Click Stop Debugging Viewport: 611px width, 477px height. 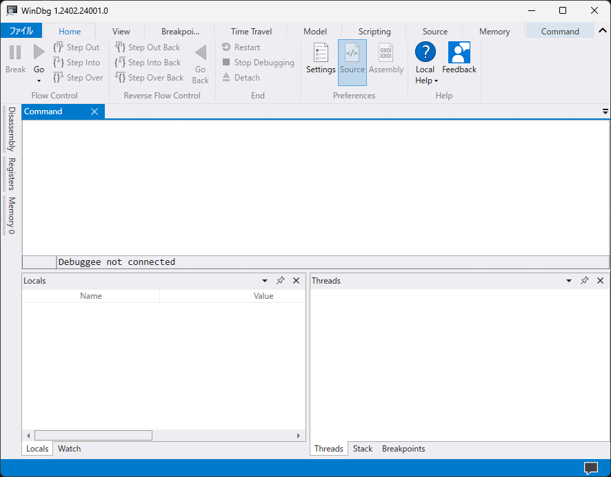point(259,63)
